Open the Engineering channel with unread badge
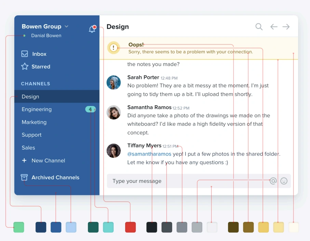Image resolution: width=310 pixels, height=241 pixels. click(36, 109)
